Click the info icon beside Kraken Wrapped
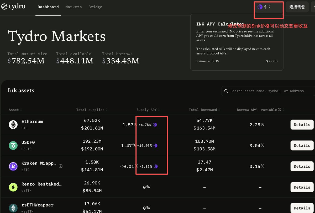 click(x=61, y=166)
